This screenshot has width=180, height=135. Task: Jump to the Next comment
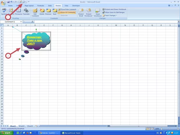[x=55, y=12]
